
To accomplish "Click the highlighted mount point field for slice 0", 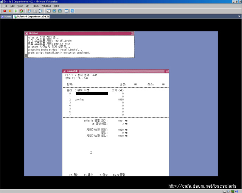I will point(92,93).
